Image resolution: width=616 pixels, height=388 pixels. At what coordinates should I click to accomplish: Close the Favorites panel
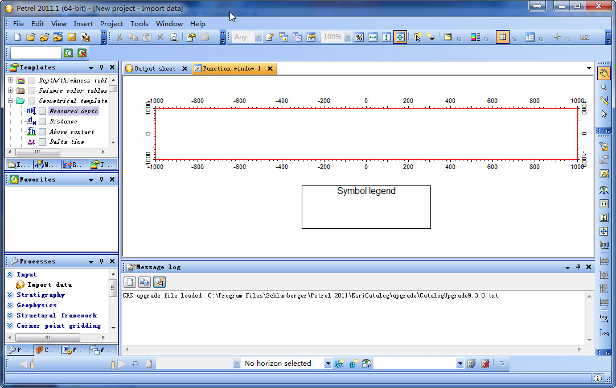[112, 179]
